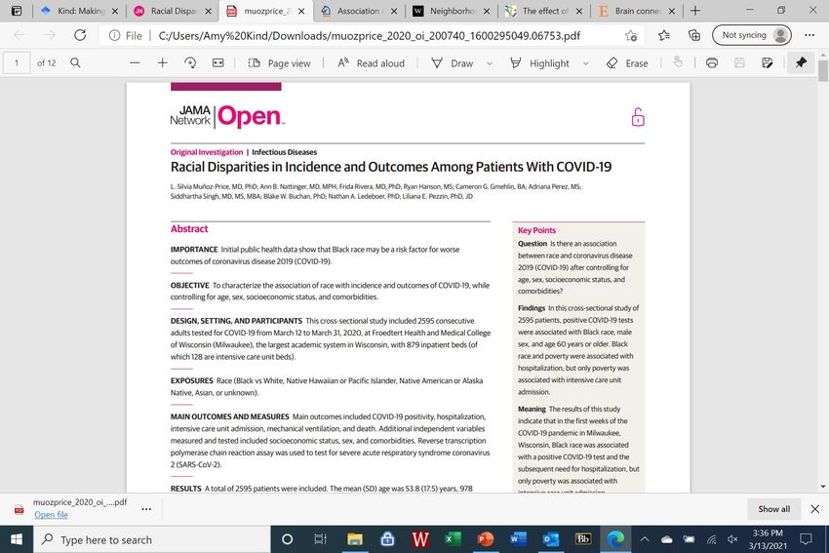829x553 pixels.
Task: Click the Save as icon
Action: coord(768,63)
